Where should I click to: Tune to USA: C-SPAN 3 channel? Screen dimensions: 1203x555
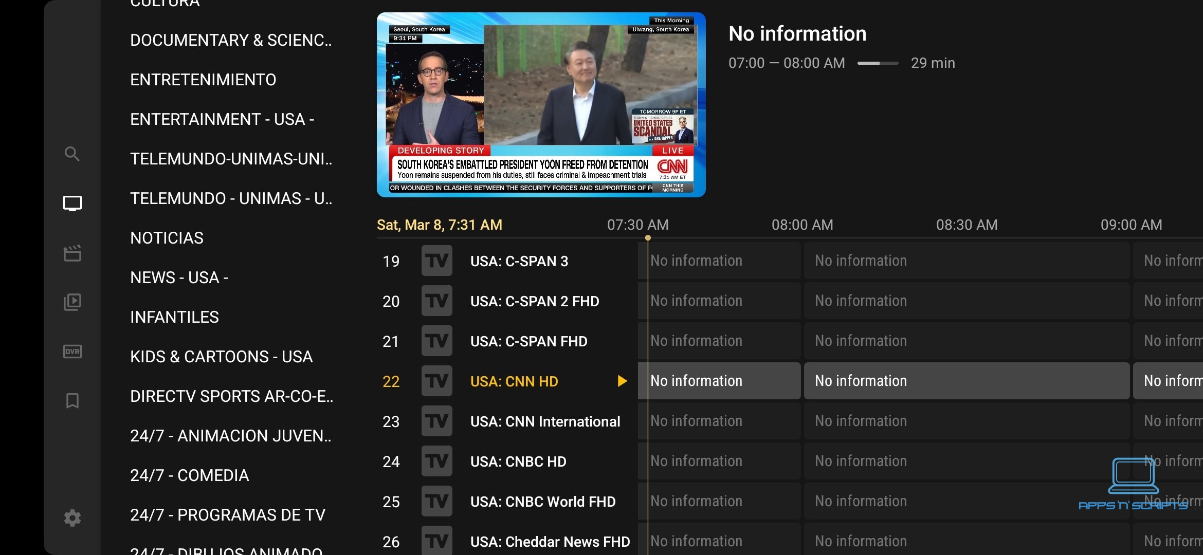point(519,261)
